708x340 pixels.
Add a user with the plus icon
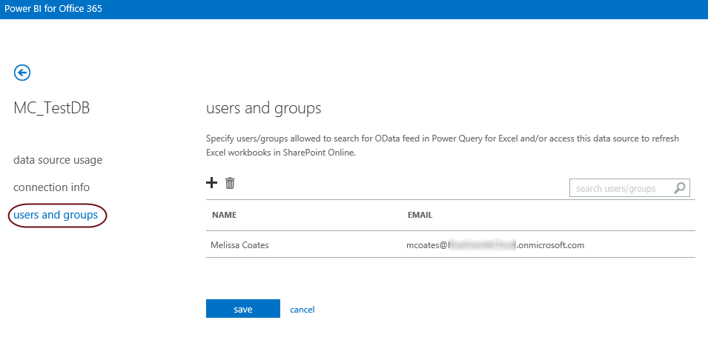(211, 183)
